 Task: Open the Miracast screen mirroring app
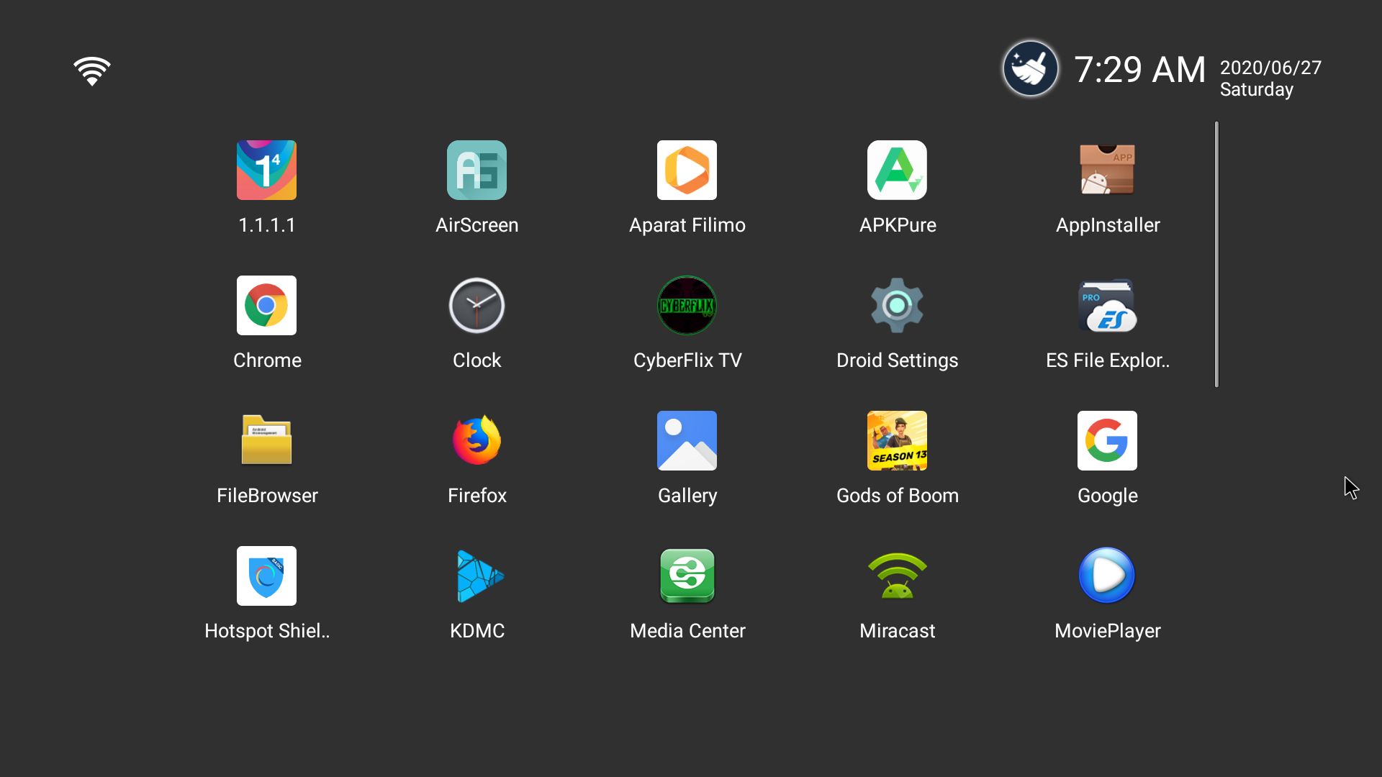click(897, 576)
